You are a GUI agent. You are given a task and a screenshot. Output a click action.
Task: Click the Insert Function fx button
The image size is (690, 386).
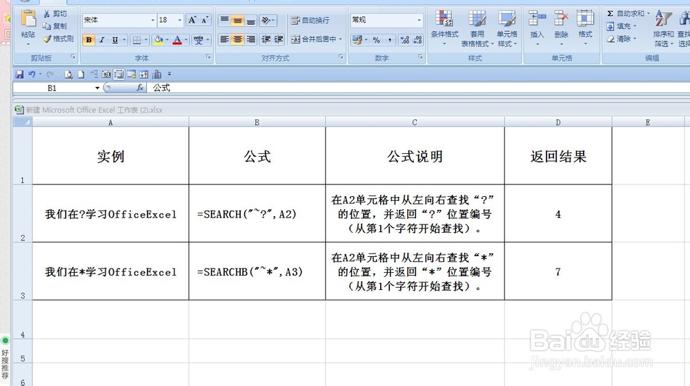click(x=140, y=88)
